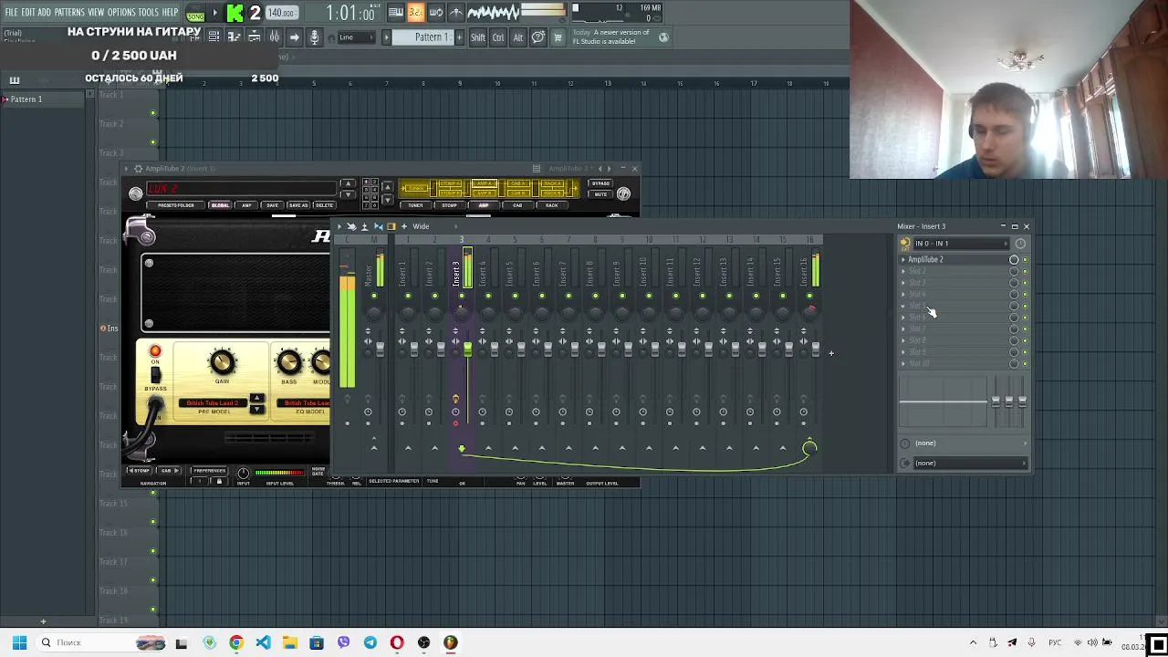Open the EDIT menu

(28, 12)
